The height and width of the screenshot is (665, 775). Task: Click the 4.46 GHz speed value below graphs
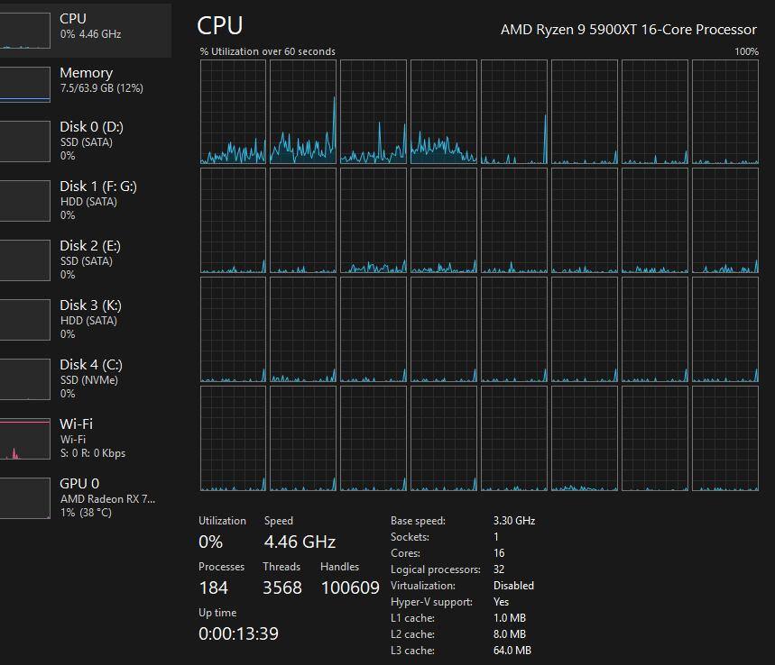point(300,542)
